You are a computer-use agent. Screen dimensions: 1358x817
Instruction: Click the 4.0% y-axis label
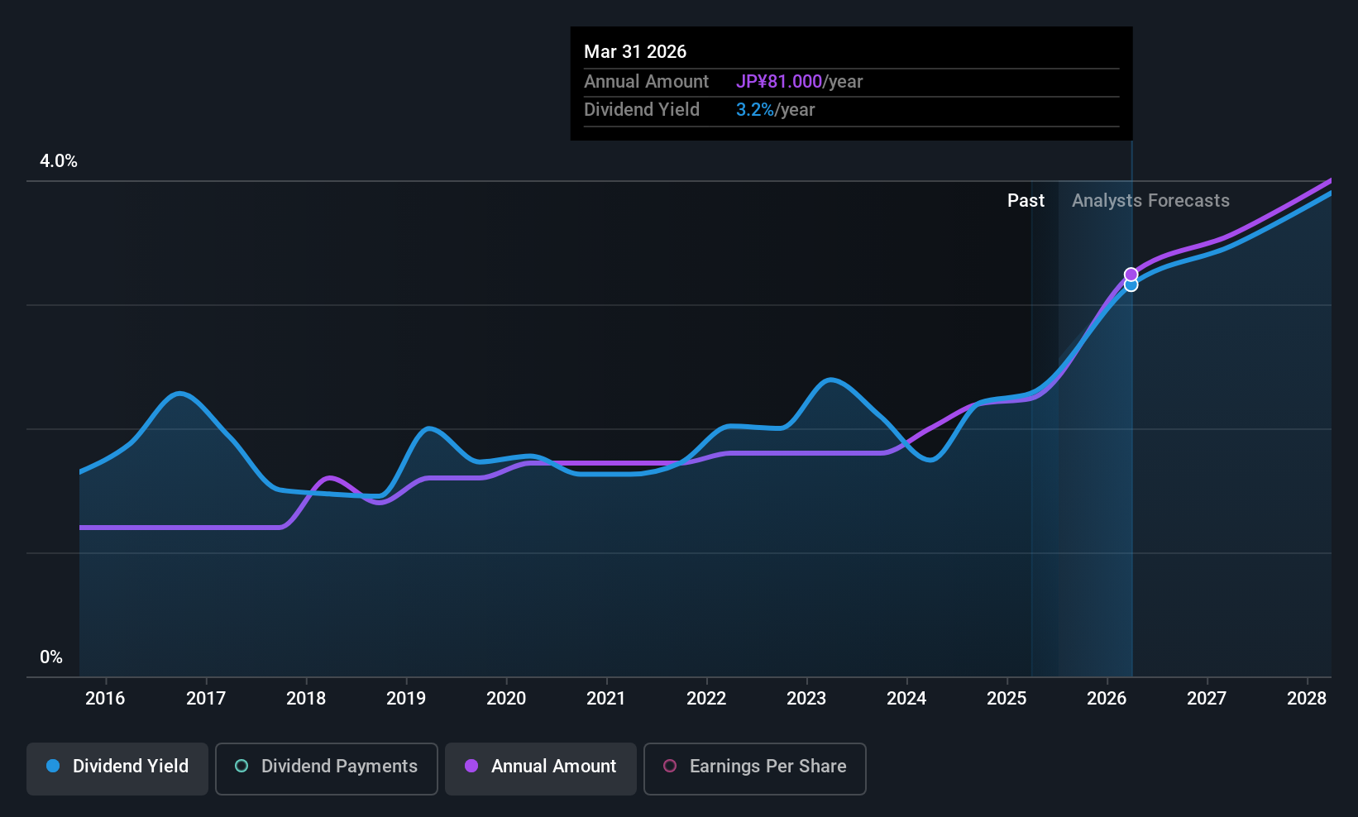pyautogui.click(x=59, y=161)
